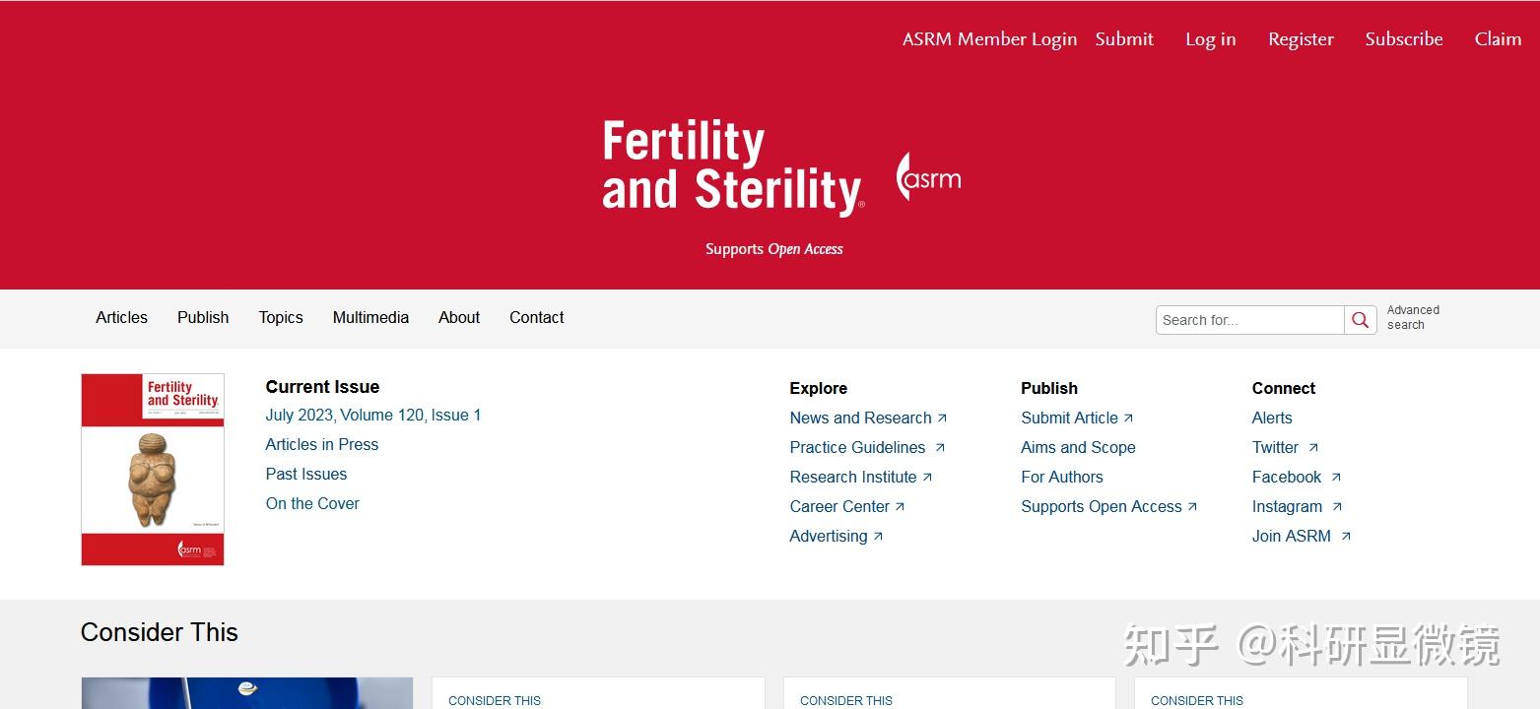Click into the Search for field
Screen dimensions: 1540x709
(x=1250, y=320)
